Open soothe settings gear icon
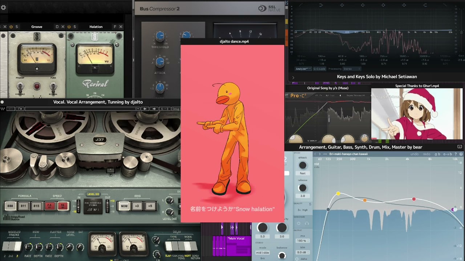465x261 pixels. click(461, 154)
